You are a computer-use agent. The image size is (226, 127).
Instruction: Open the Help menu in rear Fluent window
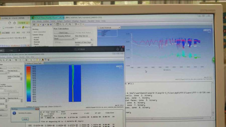point(103,21)
